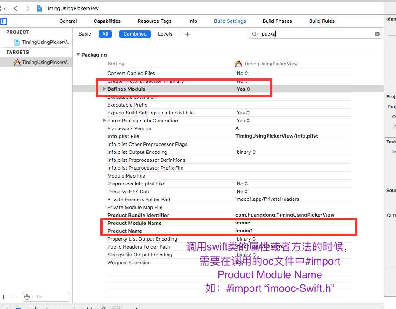Click the Product Name value imooc1

tap(244, 231)
